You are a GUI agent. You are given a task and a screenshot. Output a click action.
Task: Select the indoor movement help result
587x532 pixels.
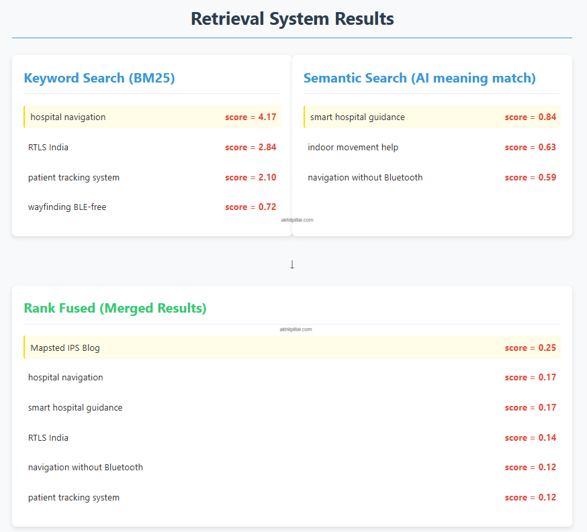tap(432, 148)
